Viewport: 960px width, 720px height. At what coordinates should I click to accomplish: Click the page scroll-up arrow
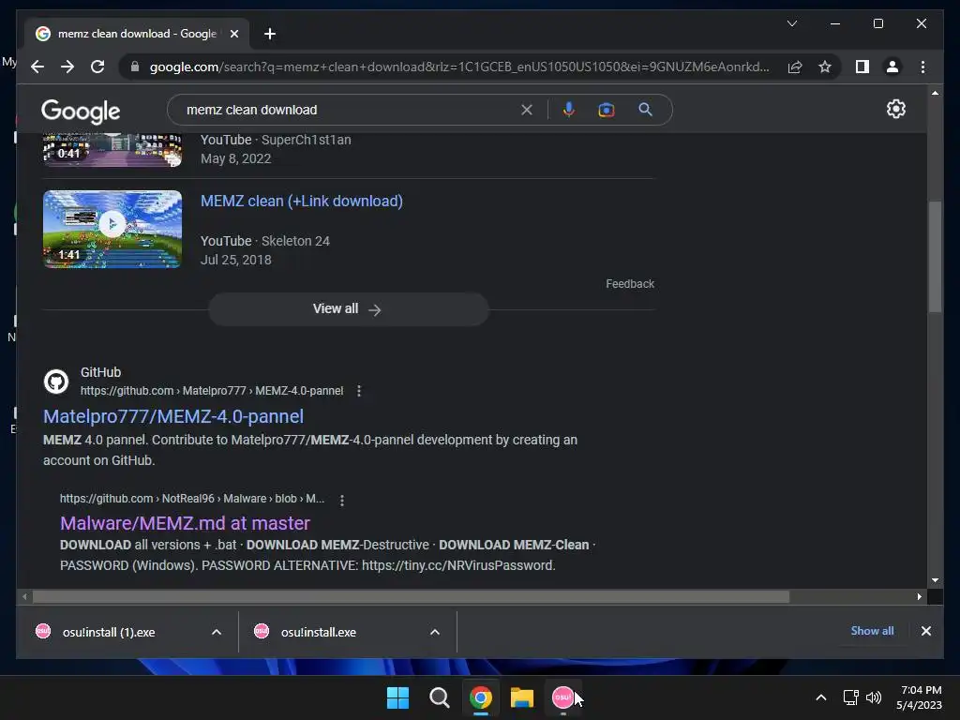tap(935, 93)
